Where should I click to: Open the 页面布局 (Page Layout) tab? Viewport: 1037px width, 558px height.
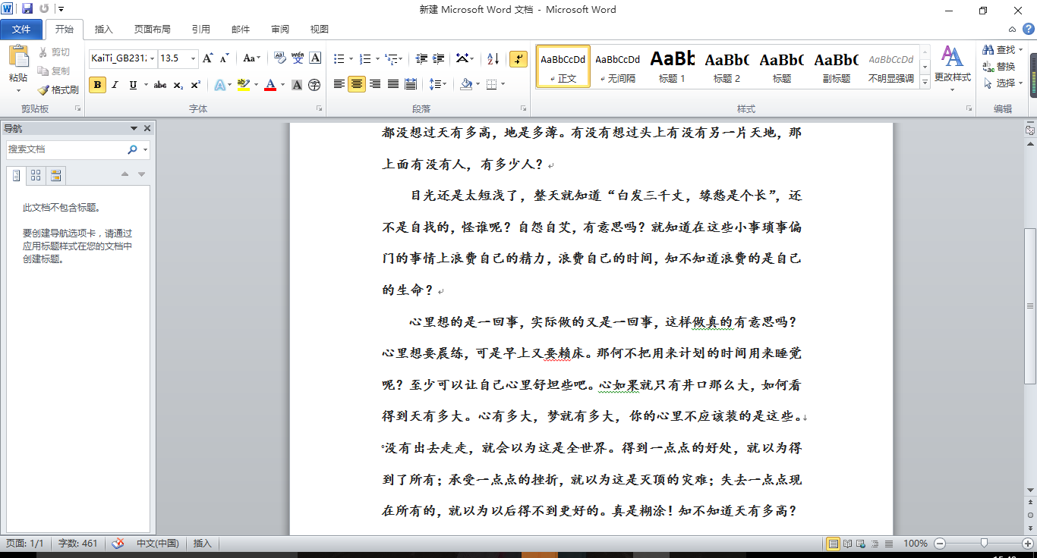152,30
